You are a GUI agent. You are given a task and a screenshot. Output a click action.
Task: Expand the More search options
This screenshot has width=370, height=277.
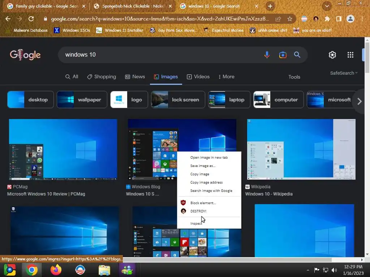click(x=227, y=76)
